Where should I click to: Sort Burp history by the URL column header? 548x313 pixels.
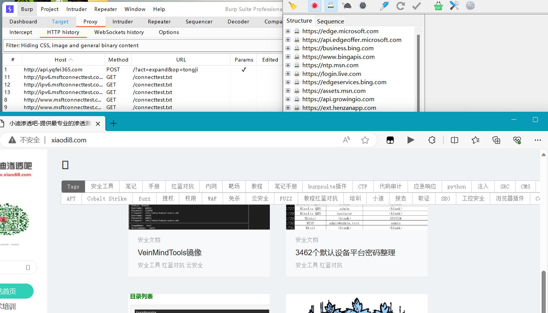tap(181, 60)
